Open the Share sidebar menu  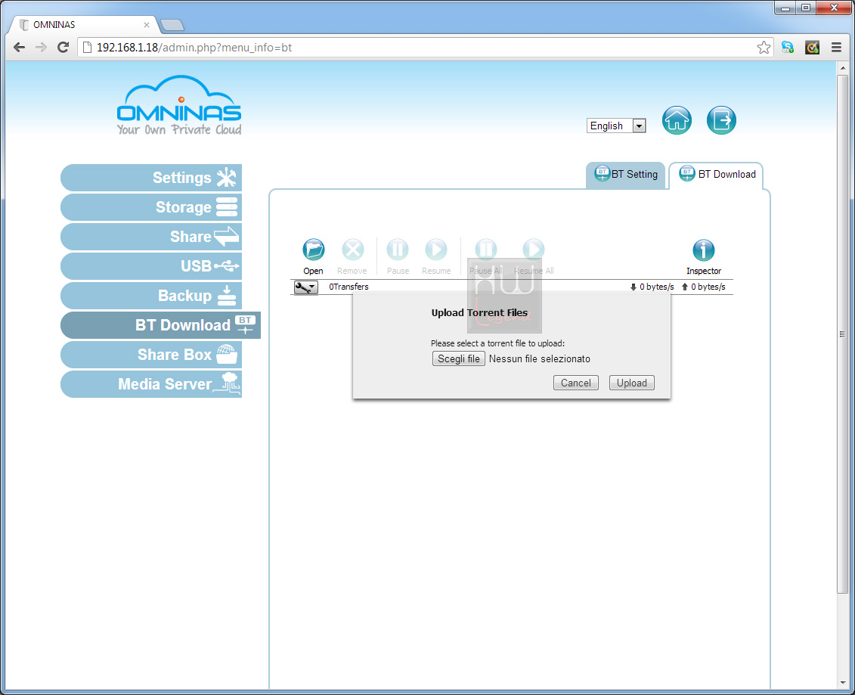[151, 237]
